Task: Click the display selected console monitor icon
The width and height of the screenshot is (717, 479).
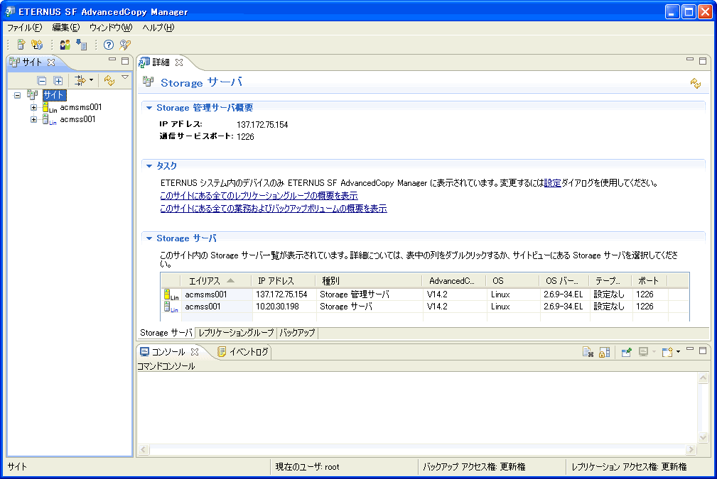Action: (643, 351)
